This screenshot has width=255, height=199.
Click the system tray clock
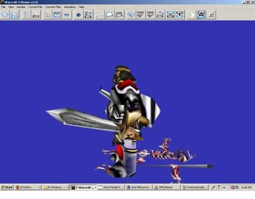(x=247, y=188)
